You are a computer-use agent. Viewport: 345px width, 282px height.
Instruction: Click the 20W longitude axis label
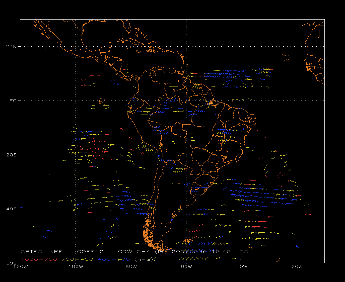(x=297, y=266)
